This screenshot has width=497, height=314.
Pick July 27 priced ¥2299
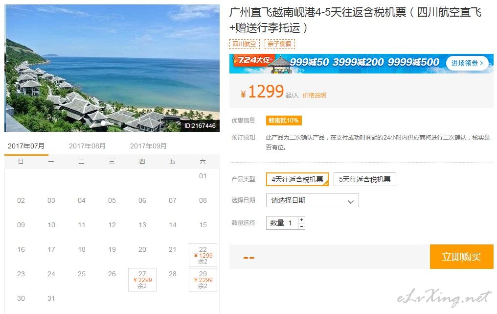[142, 279]
